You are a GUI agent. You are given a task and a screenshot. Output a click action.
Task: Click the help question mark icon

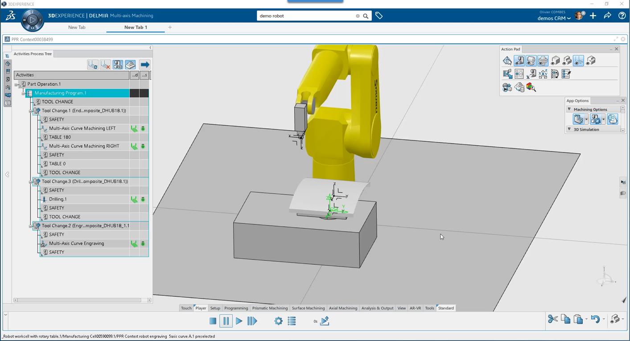point(622,16)
